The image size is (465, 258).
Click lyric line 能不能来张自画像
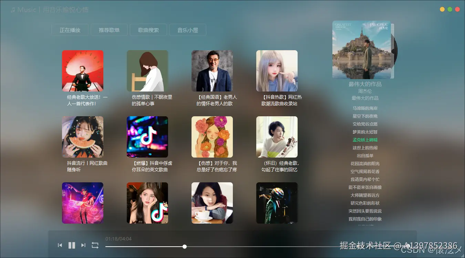click(x=365, y=187)
